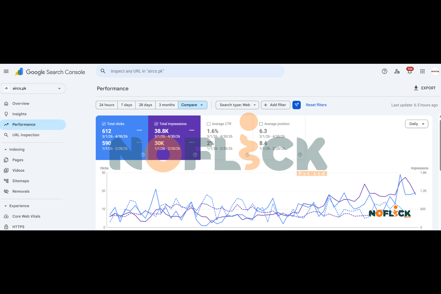Click the EXPORT button

pos(425,88)
